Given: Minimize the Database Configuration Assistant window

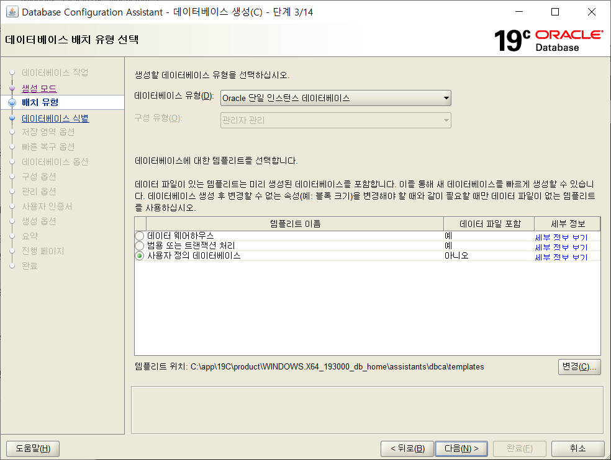Looking at the screenshot, I should 519,12.
